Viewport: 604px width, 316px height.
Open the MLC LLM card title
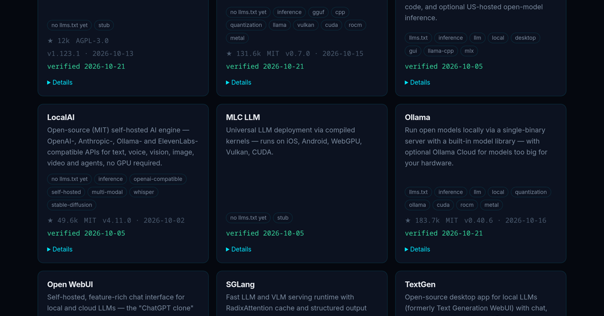(243, 117)
